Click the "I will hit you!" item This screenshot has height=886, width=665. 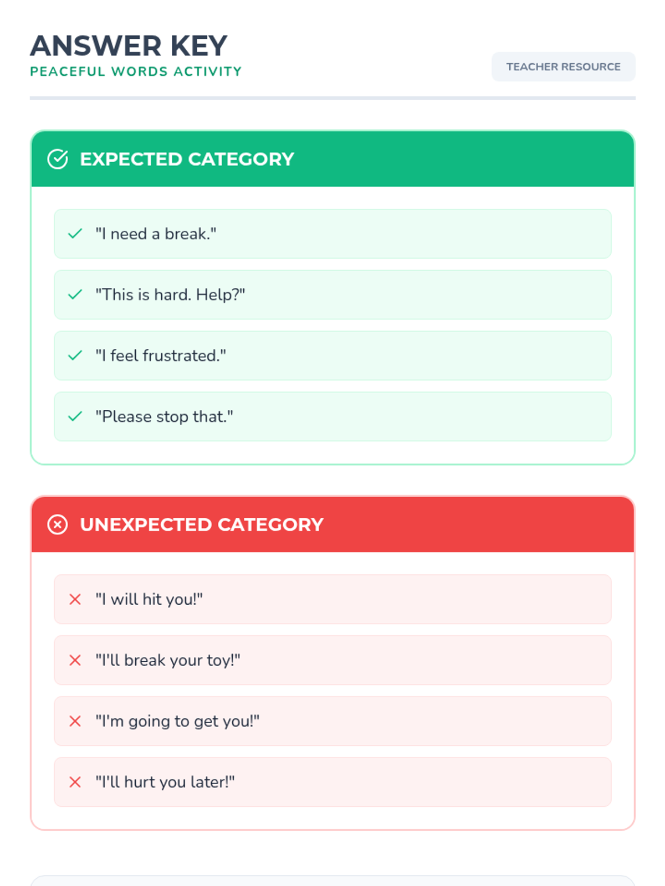(x=332, y=599)
